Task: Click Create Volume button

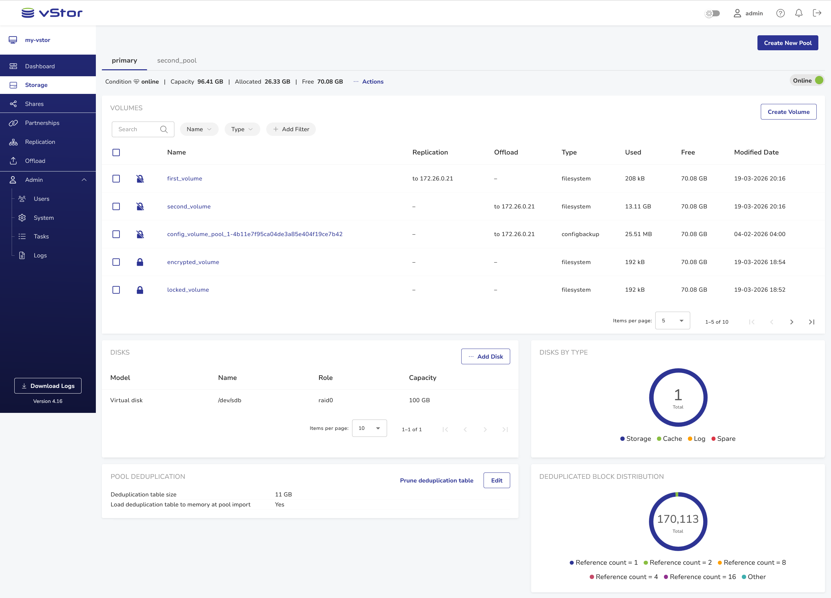Action: pyautogui.click(x=788, y=112)
